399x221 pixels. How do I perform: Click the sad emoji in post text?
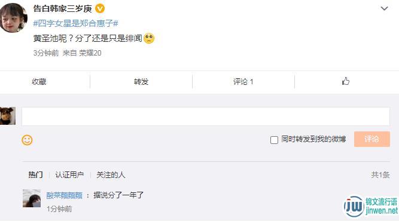[149, 38]
